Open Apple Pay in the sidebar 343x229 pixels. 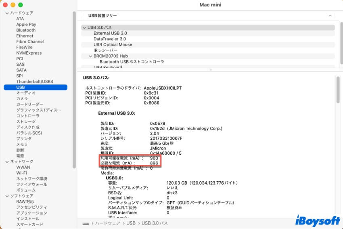click(26, 25)
